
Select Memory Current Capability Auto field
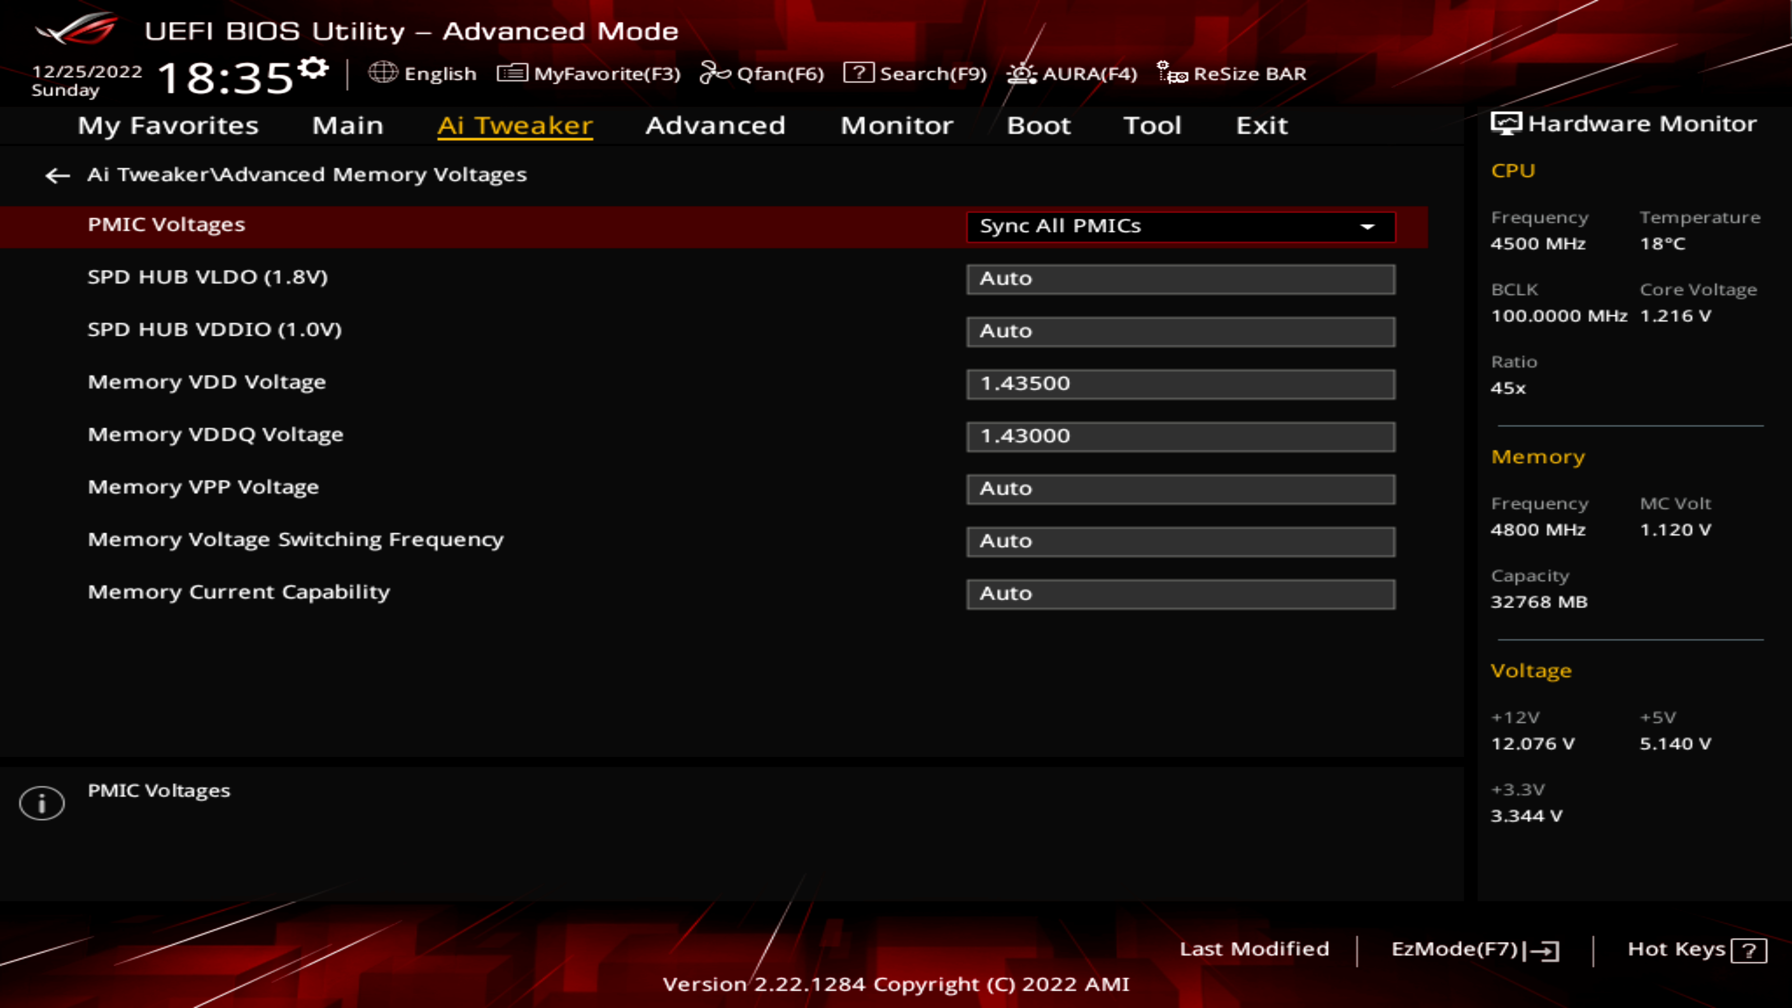(x=1180, y=594)
